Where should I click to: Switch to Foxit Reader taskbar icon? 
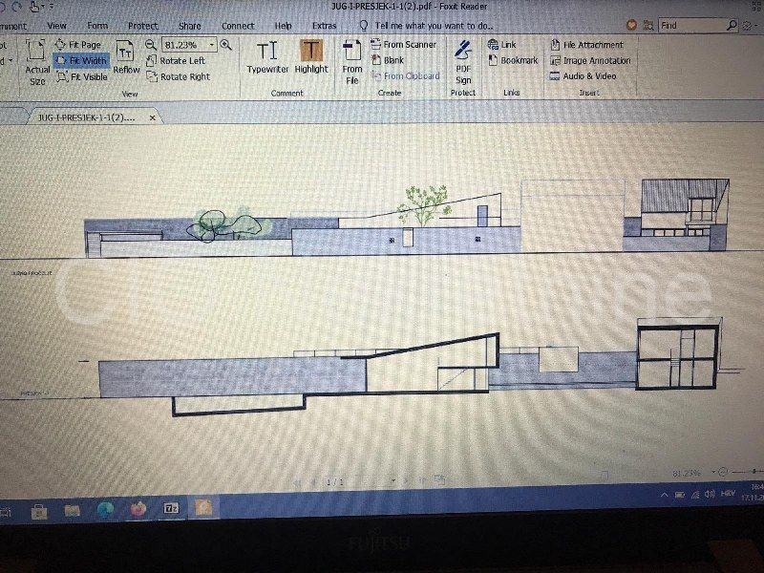tap(203, 508)
